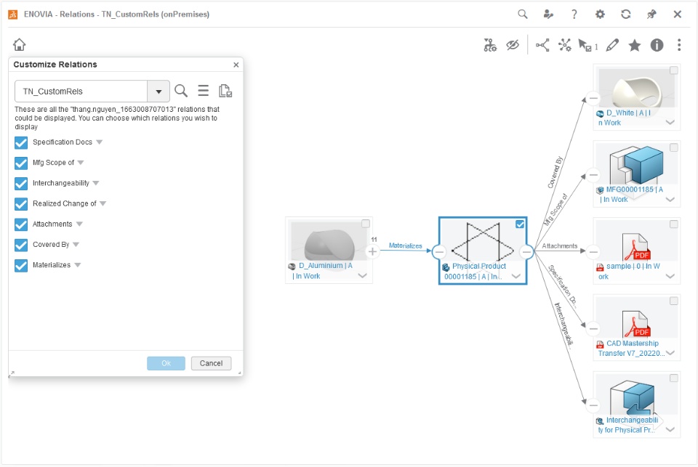698x467 pixels.
Task: Click the MFG00001185 node thumbnail
Action: point(637,165)
